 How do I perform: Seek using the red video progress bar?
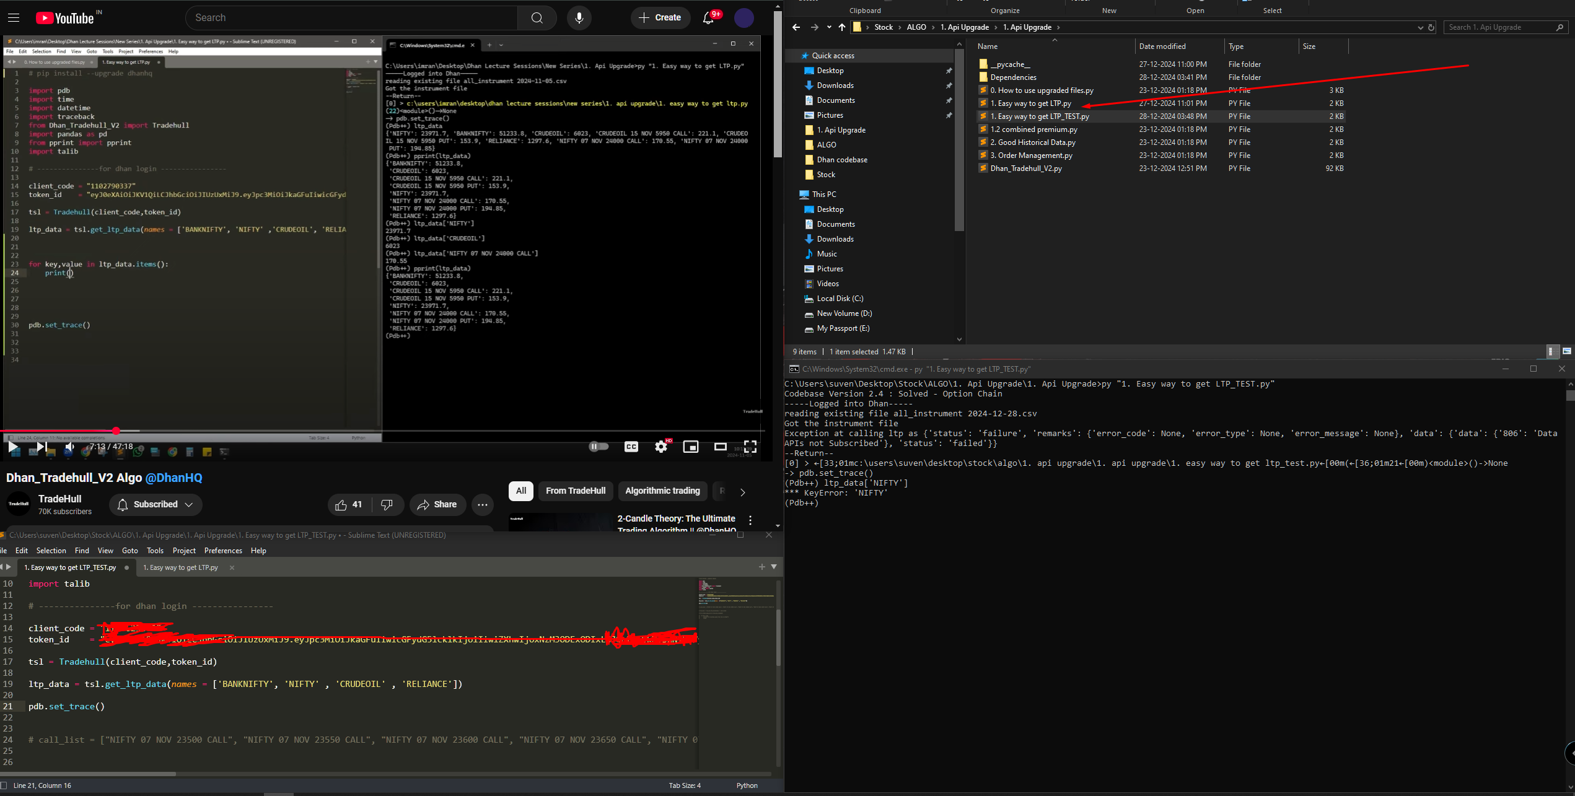[x=383, y=431]
